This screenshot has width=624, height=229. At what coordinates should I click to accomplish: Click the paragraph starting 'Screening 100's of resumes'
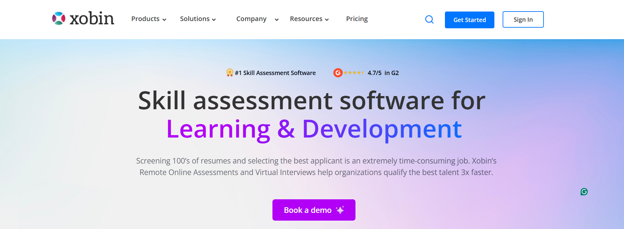[x=316, y=166]
